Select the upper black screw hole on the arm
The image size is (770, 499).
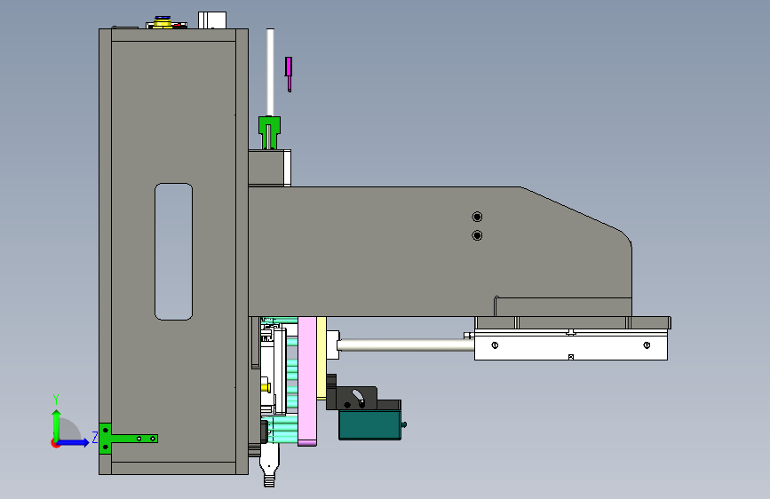(477, 217)
